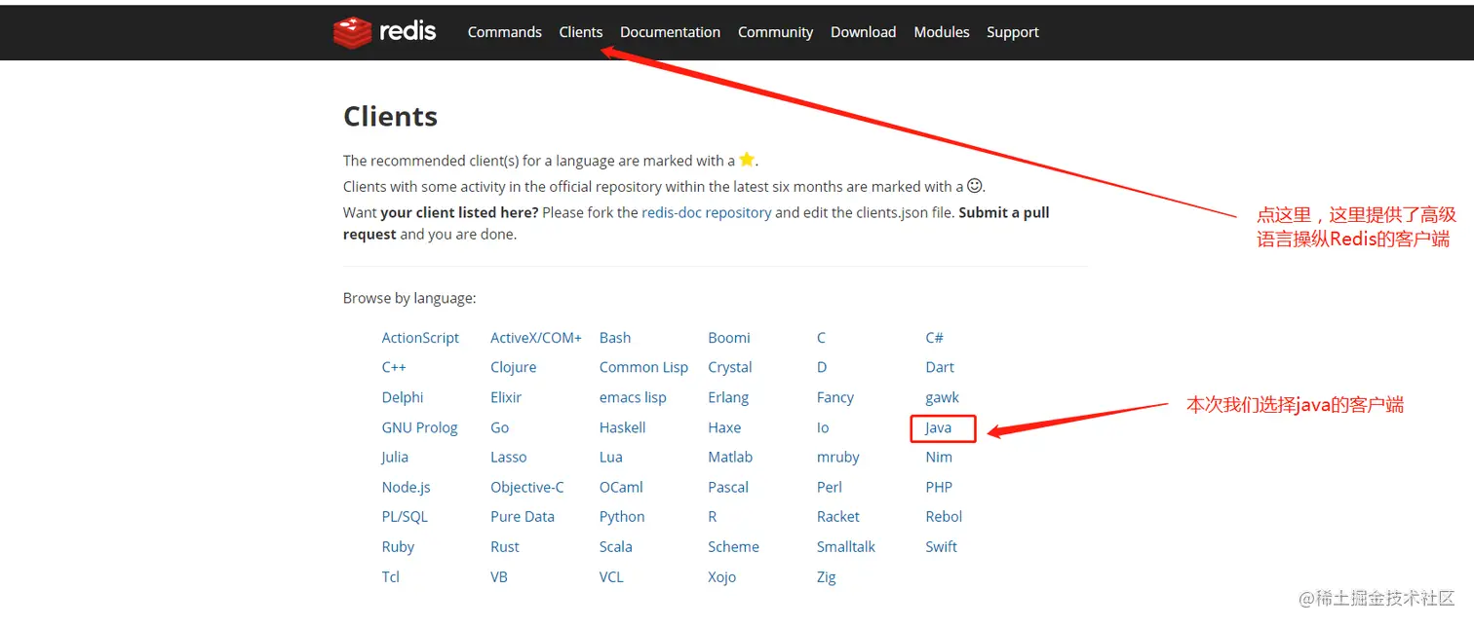Select the R language link

pos(713,516)
